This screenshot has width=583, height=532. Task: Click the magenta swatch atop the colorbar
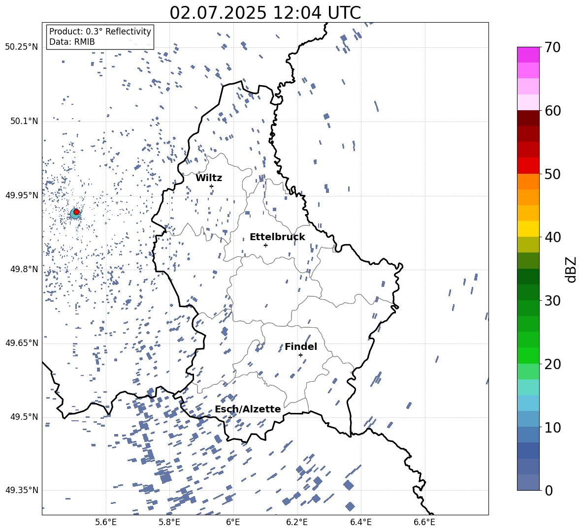coord(528,55)
